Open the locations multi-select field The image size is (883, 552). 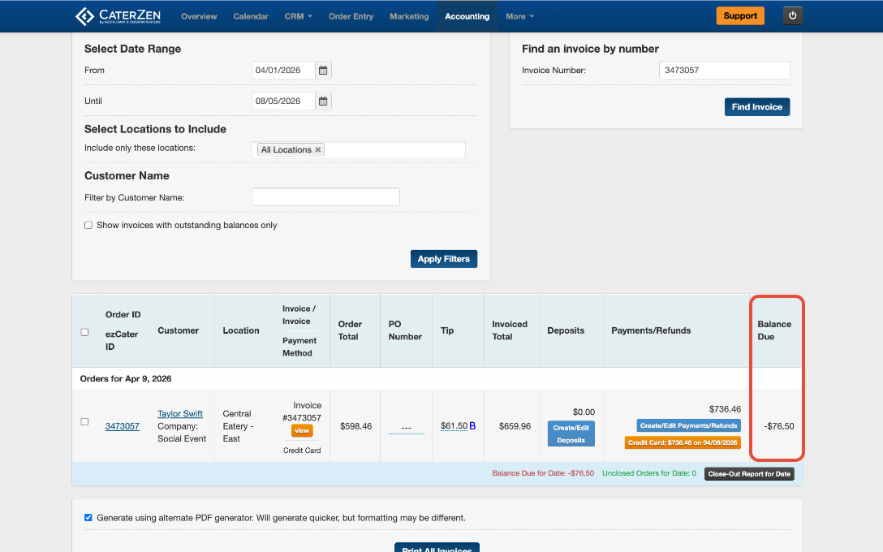tap(359, 150)
